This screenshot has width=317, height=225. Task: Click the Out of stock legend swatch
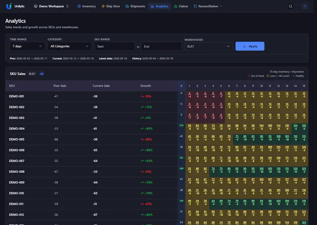248,76
